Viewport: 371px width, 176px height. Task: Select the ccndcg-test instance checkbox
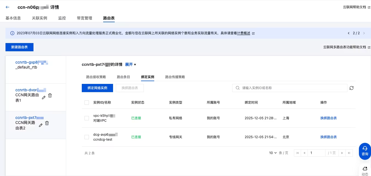(x=87, y=137)
